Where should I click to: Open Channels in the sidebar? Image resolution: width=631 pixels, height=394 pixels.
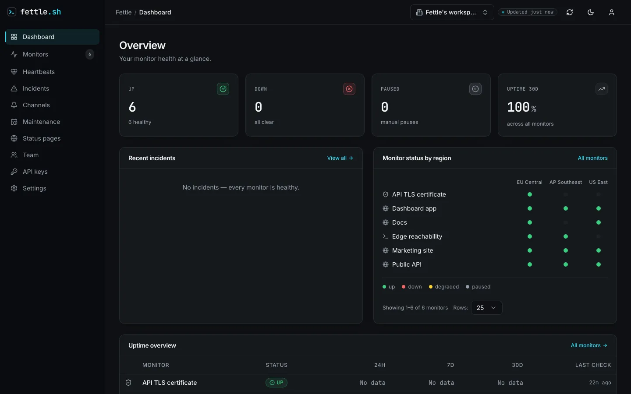tap(53, 105)
